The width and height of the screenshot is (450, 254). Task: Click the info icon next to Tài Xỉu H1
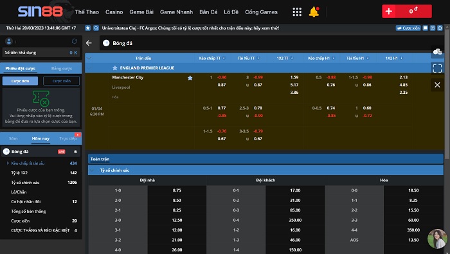point(368,58)
